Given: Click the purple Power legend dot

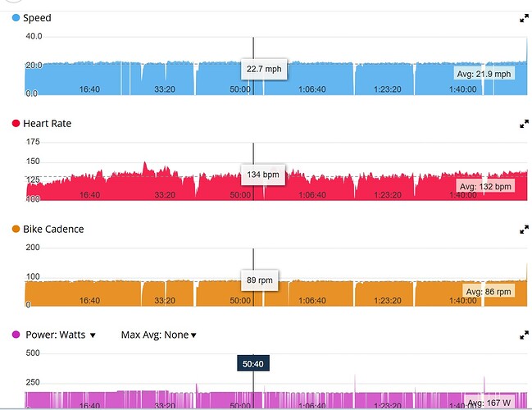Looking at the screenshot, I should (x=16, y=335).
